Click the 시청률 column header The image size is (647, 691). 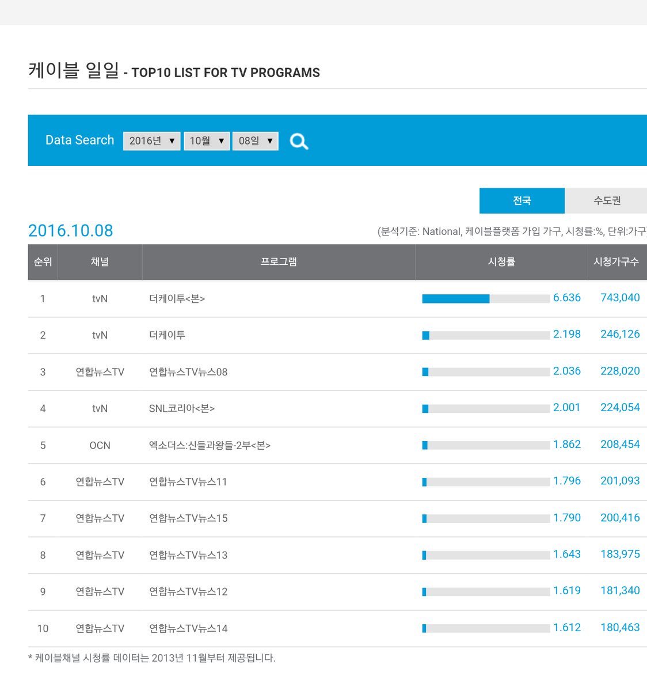point(501,262)
